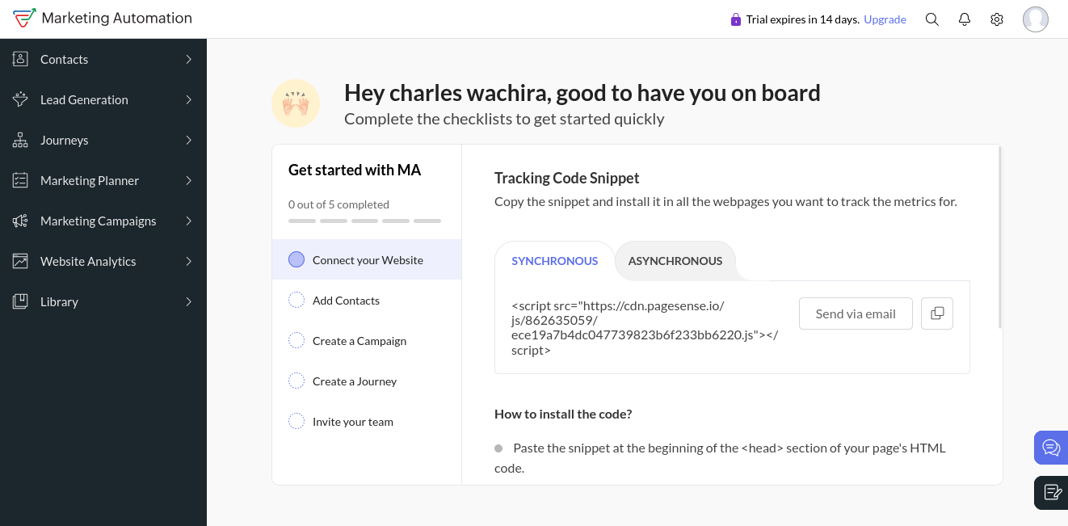Click the Send via email button
Screen dimensions: 1068x526
[856, 313]
